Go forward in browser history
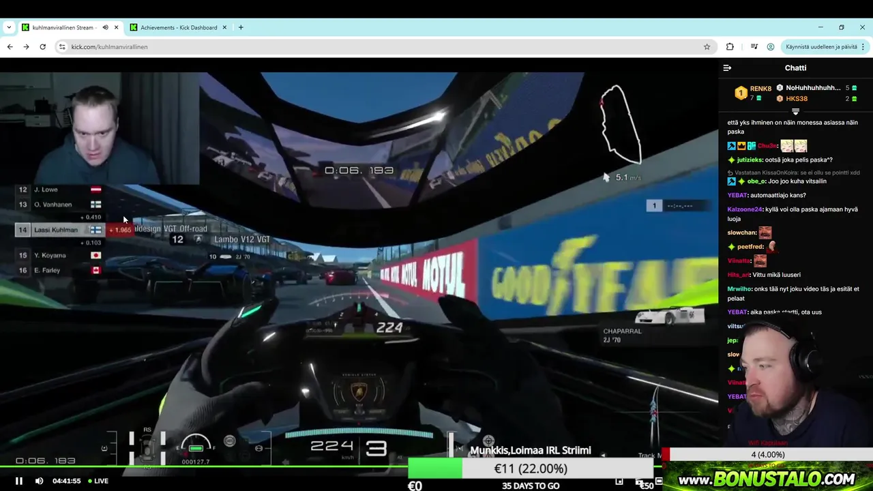The image size is (873, 491). (26, 47)
